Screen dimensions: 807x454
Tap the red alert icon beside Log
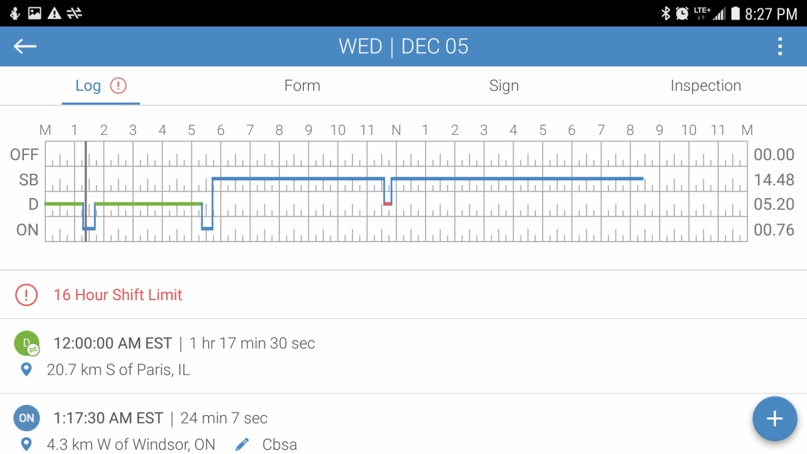(118, 86)
